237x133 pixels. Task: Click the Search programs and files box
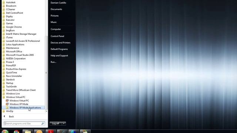pos(24,124)
